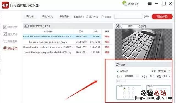
Task: Click the source image files picture icon
Action: click(x=26, y=26)
